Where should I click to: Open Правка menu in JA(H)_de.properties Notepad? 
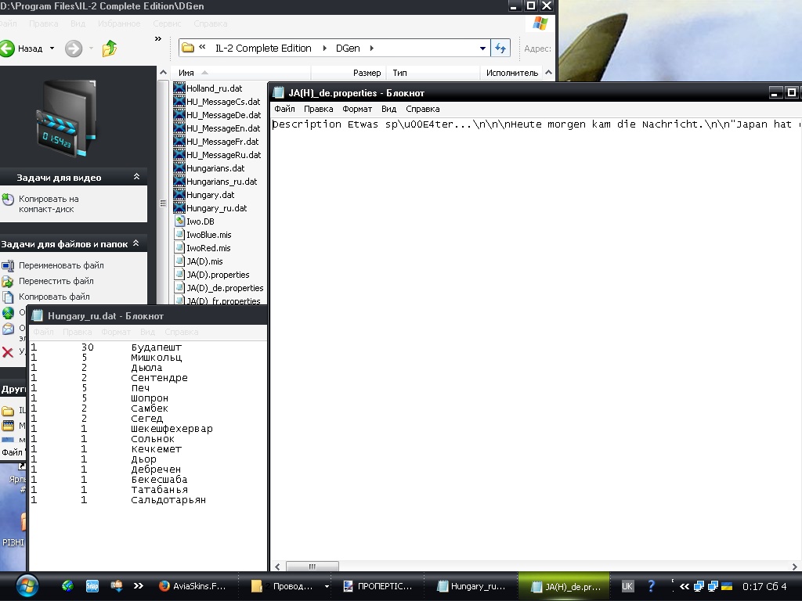click(x=318, y=109)
